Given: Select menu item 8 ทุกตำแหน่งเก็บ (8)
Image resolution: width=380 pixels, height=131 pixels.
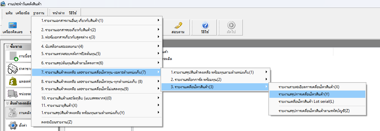Looking at the screenshot, I should point(97,82).
